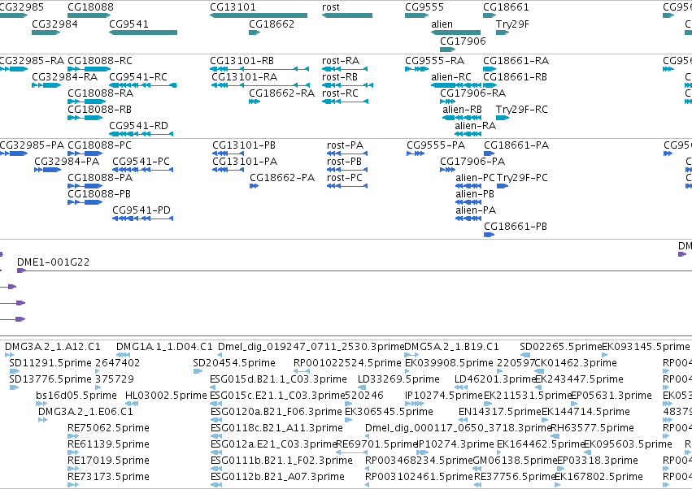Click transcript CG17906-RA
Viewport: 692px width, 489px height.
(472, 93)
